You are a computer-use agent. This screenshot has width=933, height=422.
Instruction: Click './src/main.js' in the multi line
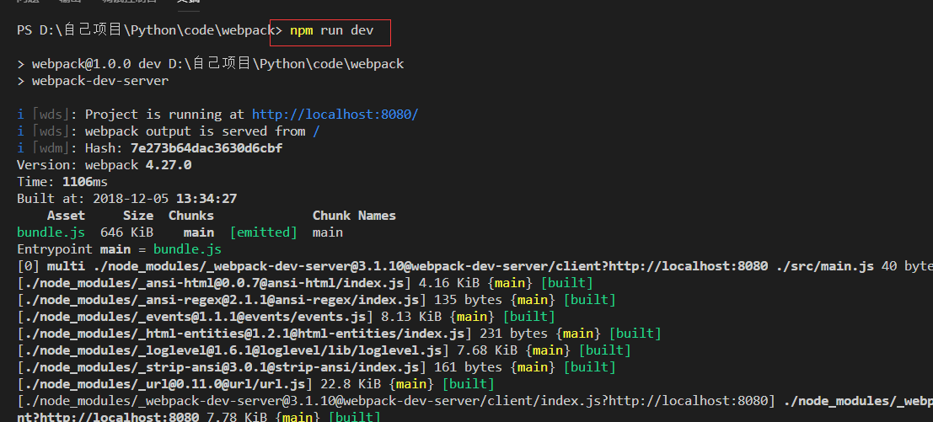825,266
